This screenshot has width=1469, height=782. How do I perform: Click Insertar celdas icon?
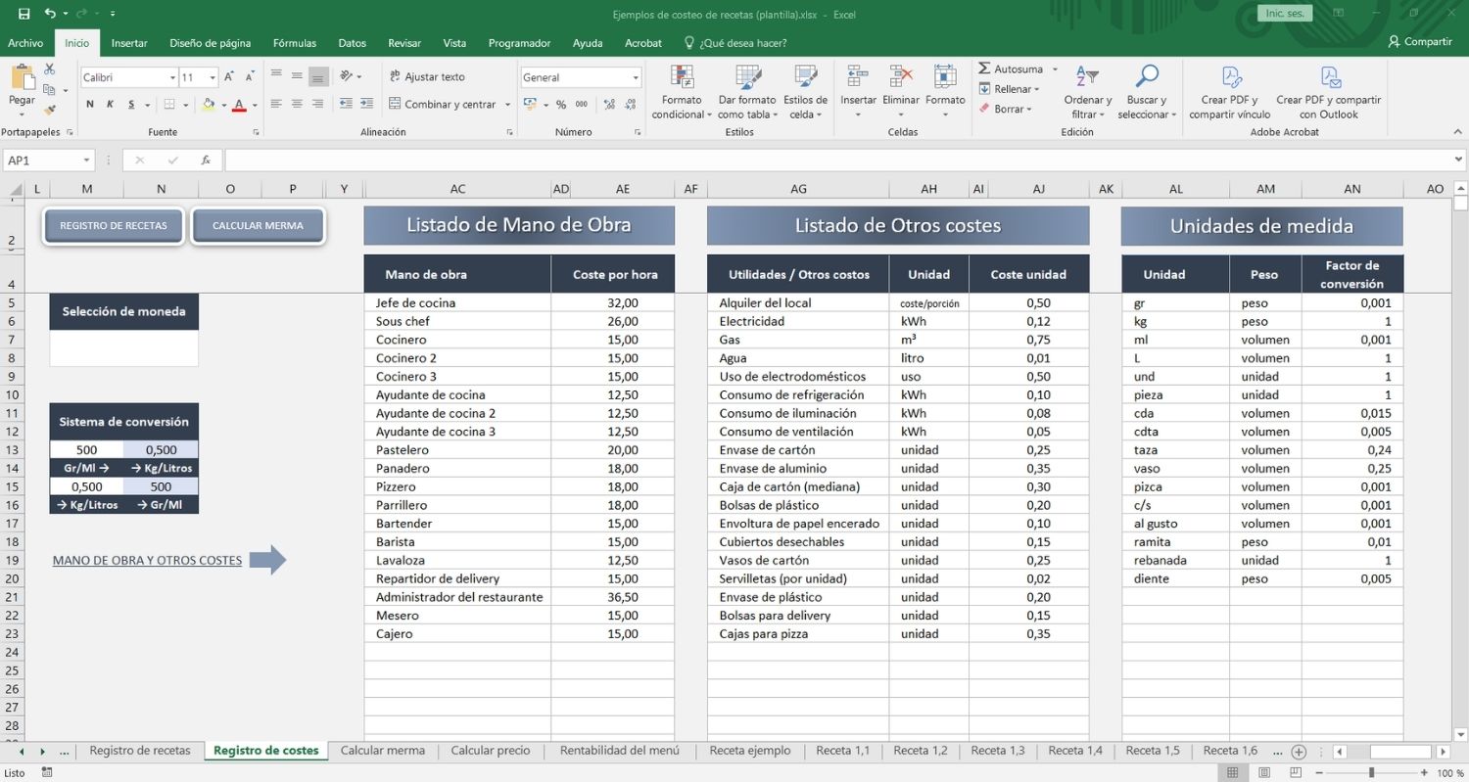point(858,77)
